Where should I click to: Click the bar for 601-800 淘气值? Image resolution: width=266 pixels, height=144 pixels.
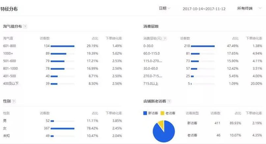pos(62,46)
